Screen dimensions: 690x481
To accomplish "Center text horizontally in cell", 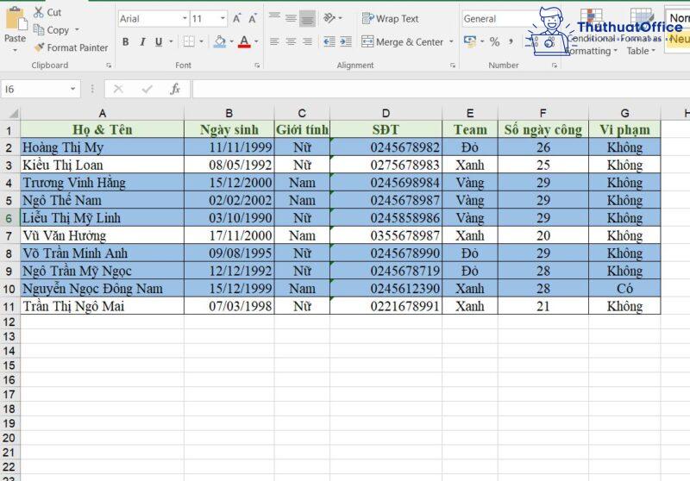I will coord(291,41).
